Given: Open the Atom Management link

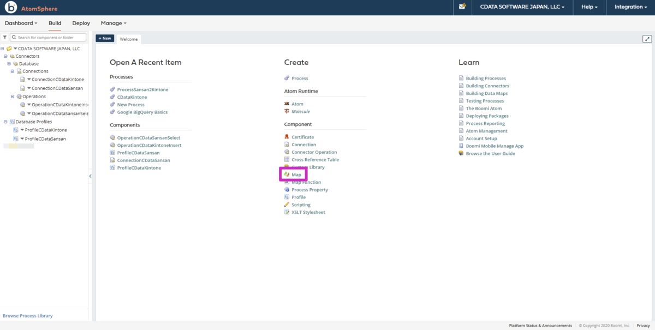Looking at the screenshot, I should tap(486, 131).
